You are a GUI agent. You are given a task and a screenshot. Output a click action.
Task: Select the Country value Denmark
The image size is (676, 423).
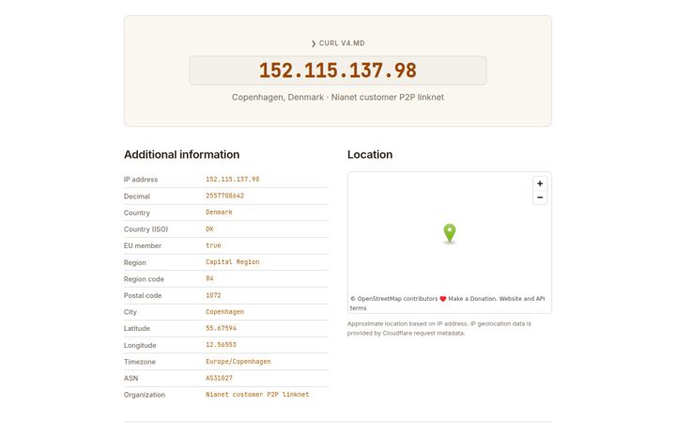[x=219, y=211]
